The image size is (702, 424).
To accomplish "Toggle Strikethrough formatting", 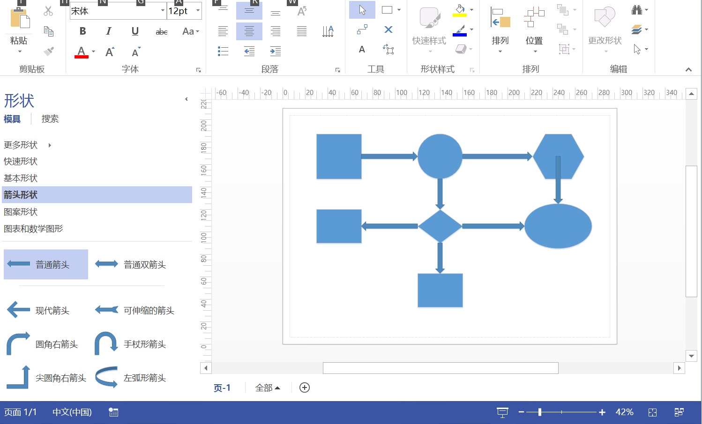I will (x=161, y=32).
